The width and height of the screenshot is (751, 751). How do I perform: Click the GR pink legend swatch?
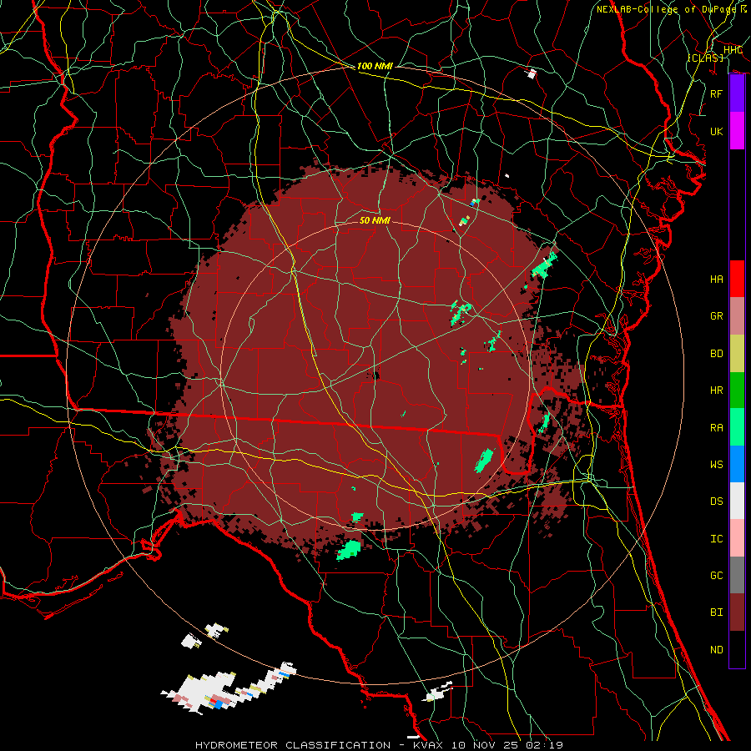tap(737, 315)
